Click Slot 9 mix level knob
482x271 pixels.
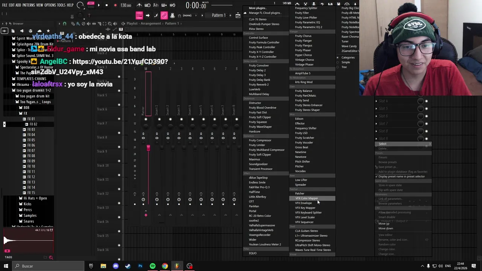point(421,139)
